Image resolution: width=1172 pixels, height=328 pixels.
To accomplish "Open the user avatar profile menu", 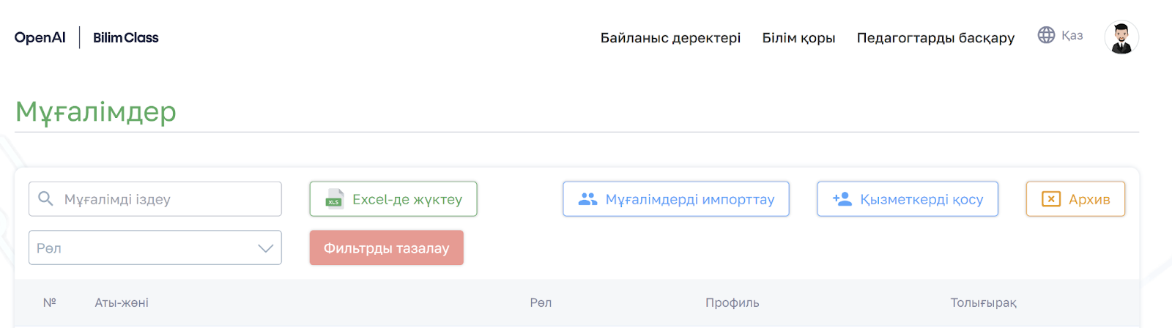I will (x=1121, y=37).
